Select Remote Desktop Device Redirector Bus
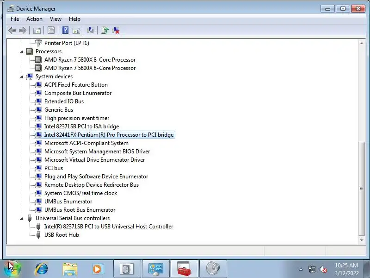The width and height of the screenshot is (370, 278). (92, 185)
